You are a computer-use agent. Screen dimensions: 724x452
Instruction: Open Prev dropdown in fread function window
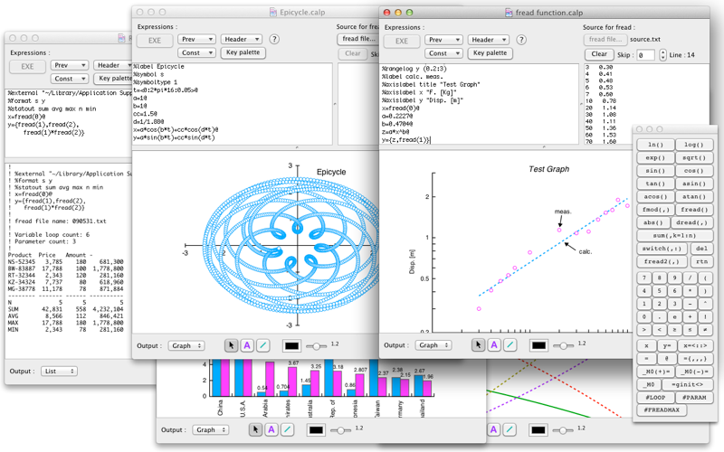coord(443,40)
